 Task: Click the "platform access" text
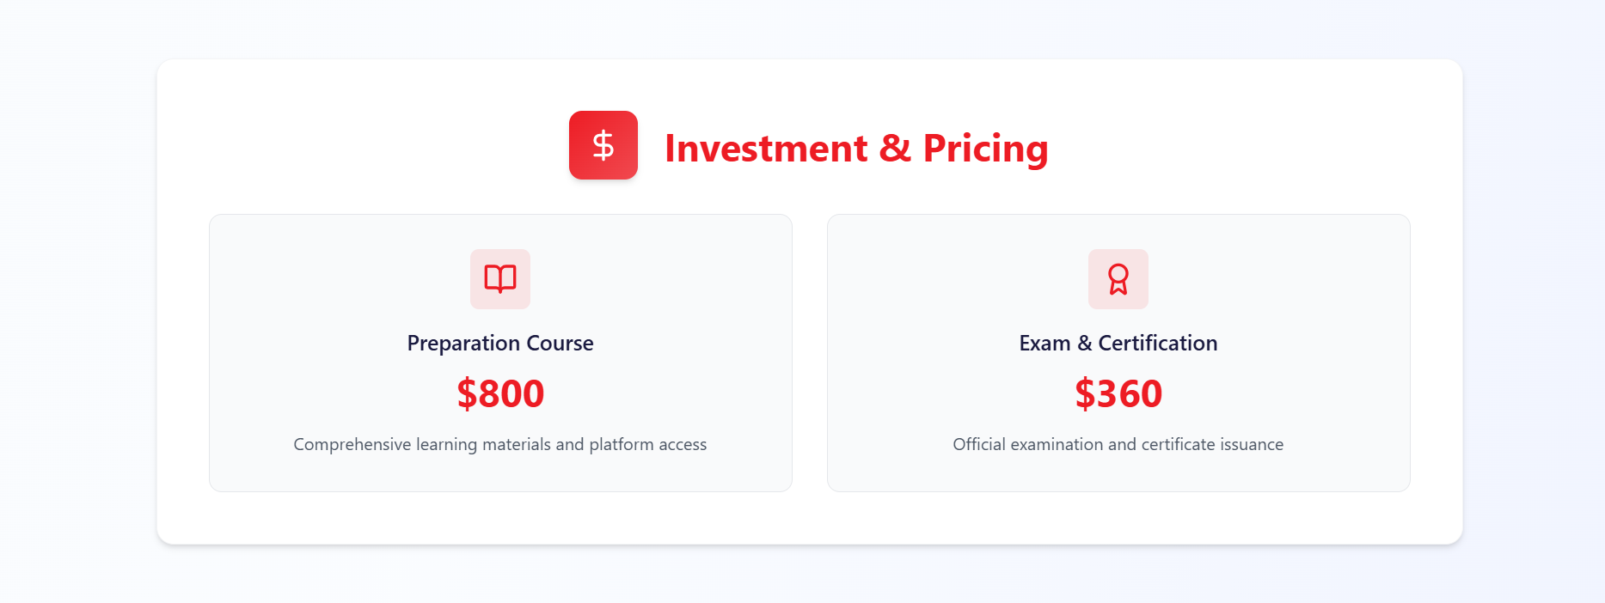click(x=647, y=445)
